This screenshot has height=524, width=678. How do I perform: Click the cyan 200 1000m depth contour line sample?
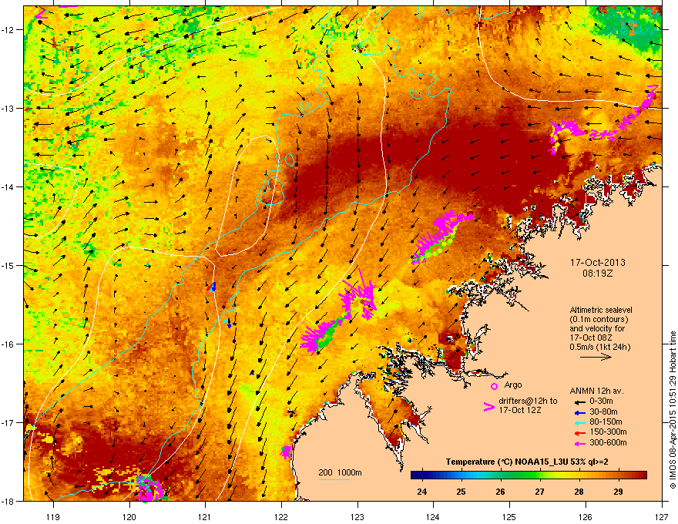point(334,479)
